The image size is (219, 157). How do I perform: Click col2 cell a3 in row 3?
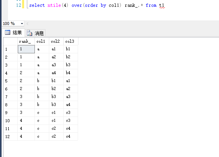pos(56,65)
